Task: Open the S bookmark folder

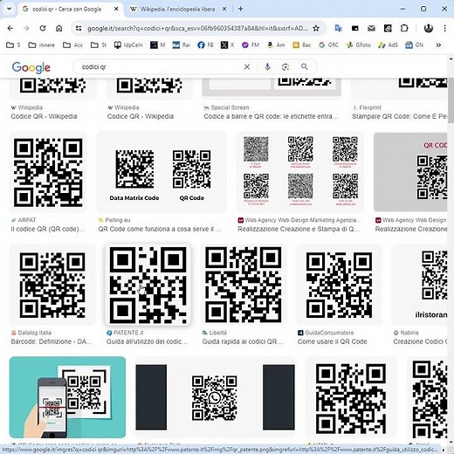Action: click(x=13, y=45)
